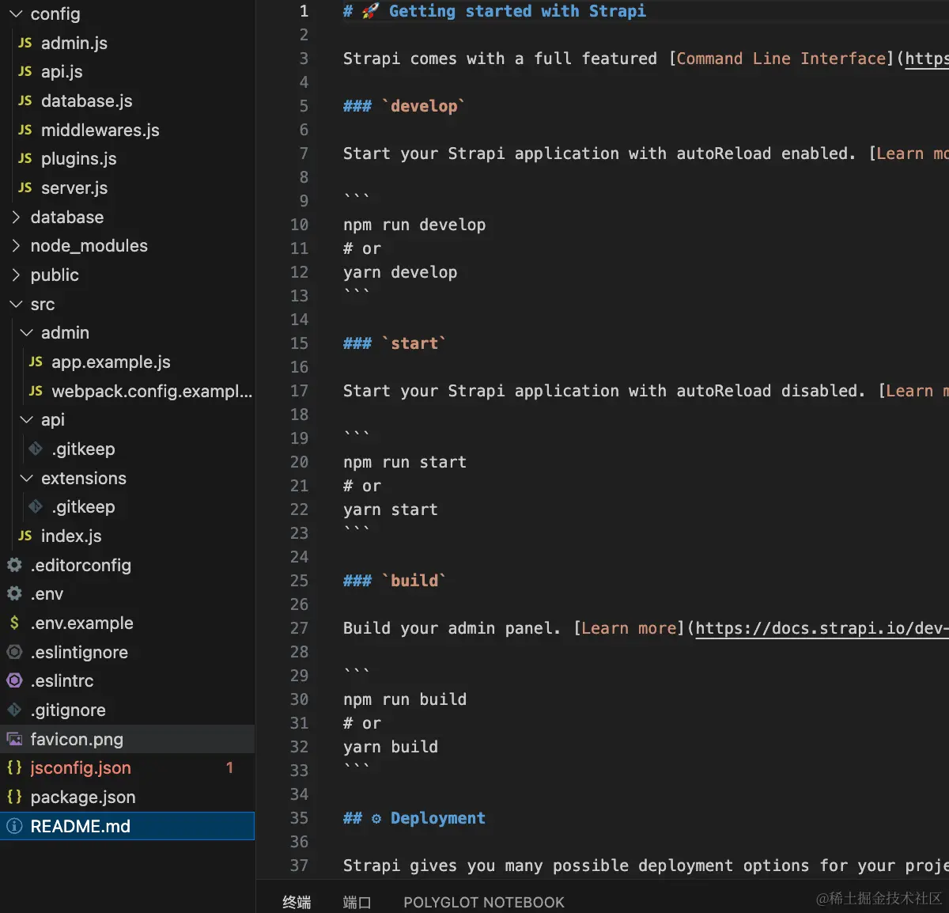This screenshot has height=913, width=949.
Task: Select favicon.png in the explorer
Action: [77, 739]
